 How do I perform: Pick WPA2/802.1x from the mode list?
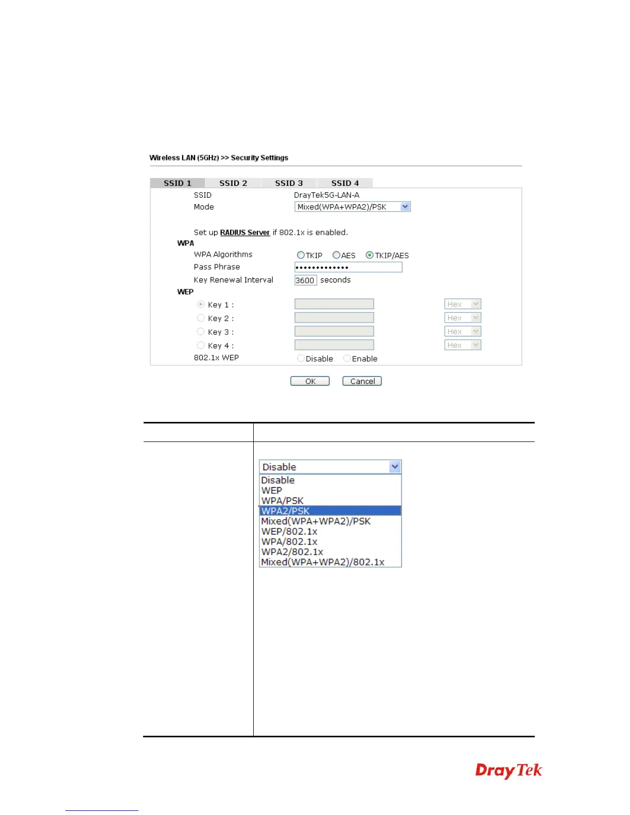tap(330, 552)
